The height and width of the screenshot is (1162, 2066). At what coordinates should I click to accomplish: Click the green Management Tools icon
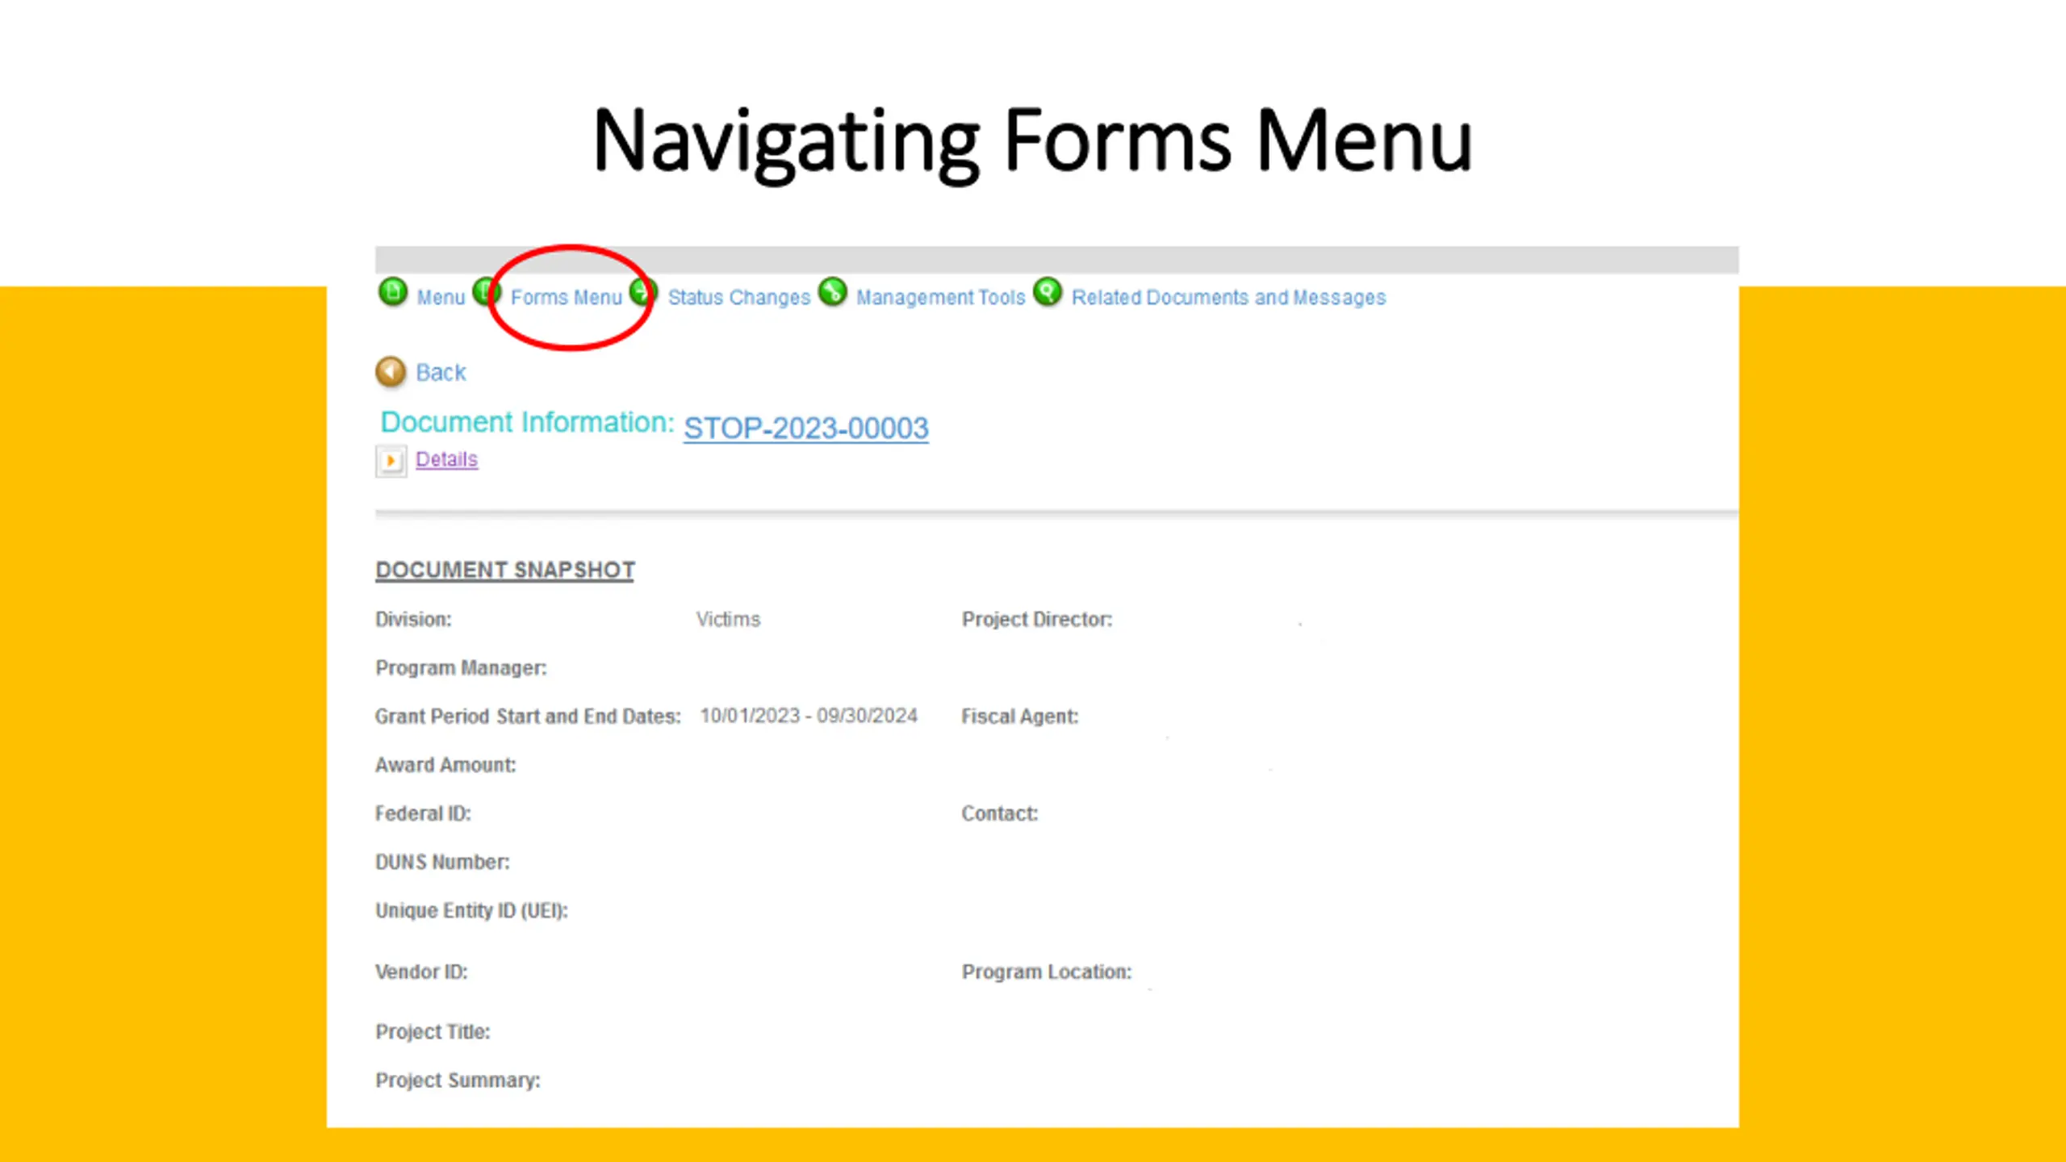pos(832,291)
